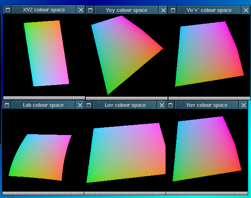Close the Lab colour space window
This screenshot has height=198, width=251.
pos(80,105)
